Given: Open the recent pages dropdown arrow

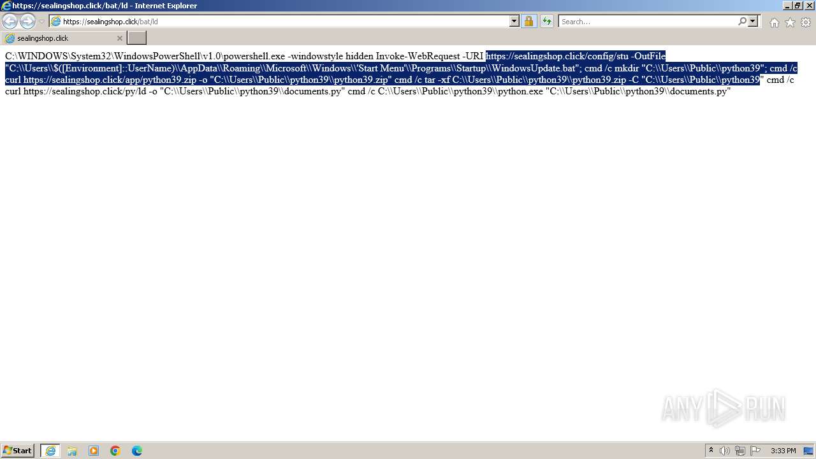Looking at the screenshot, I should click(x=42, y=22).
